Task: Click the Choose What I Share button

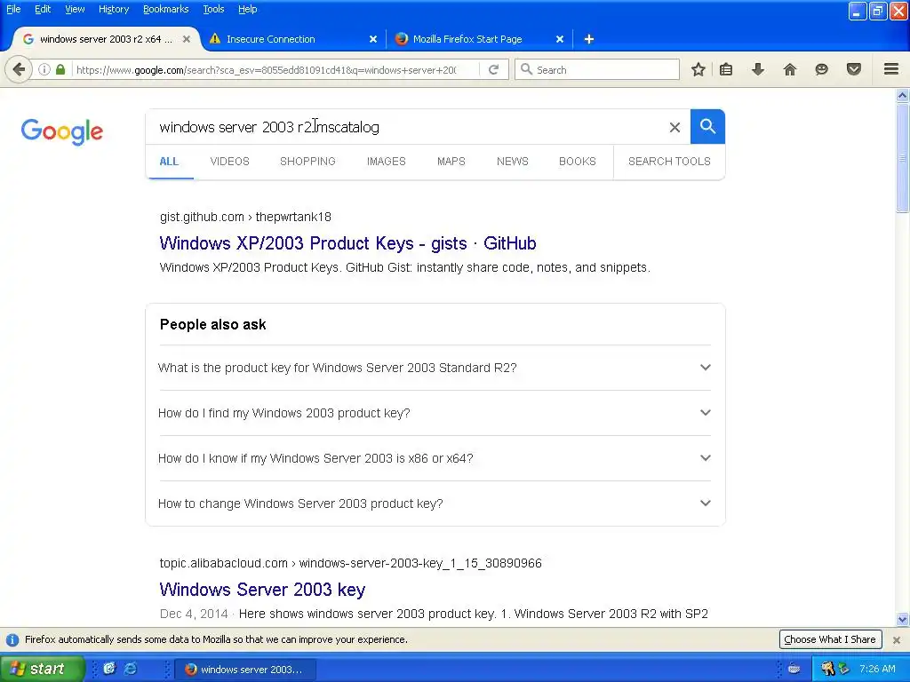Action: [830, 639]
